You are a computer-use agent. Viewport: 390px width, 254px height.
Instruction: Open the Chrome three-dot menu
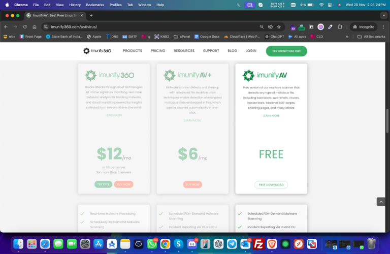click(383, 26)
